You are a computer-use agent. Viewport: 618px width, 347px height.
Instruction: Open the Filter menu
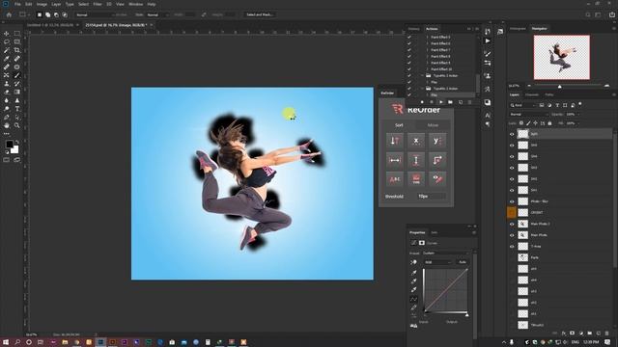coord(98,4)
